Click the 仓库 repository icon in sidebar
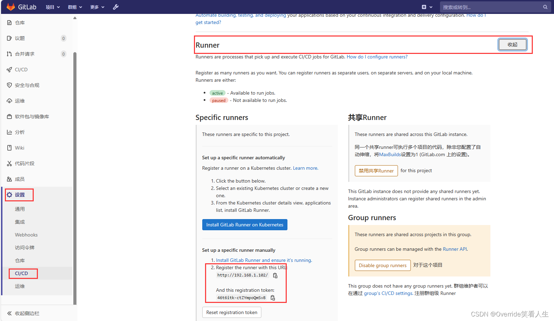The height and width of the screenshot is (321, 554). [x=9, y=23]
